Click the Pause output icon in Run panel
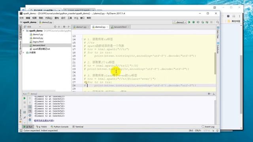Image resolution: width=253 pixels, height=142 pixels. click(x=25, y=107)
